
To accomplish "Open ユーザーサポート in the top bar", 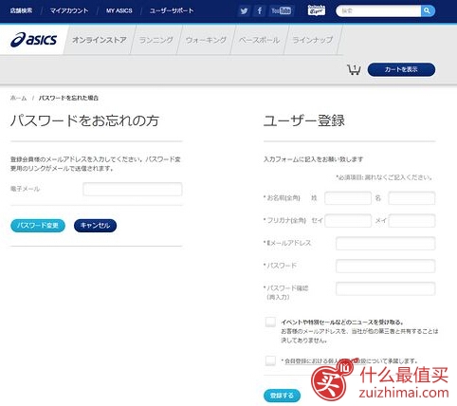I will pos(172,10).
